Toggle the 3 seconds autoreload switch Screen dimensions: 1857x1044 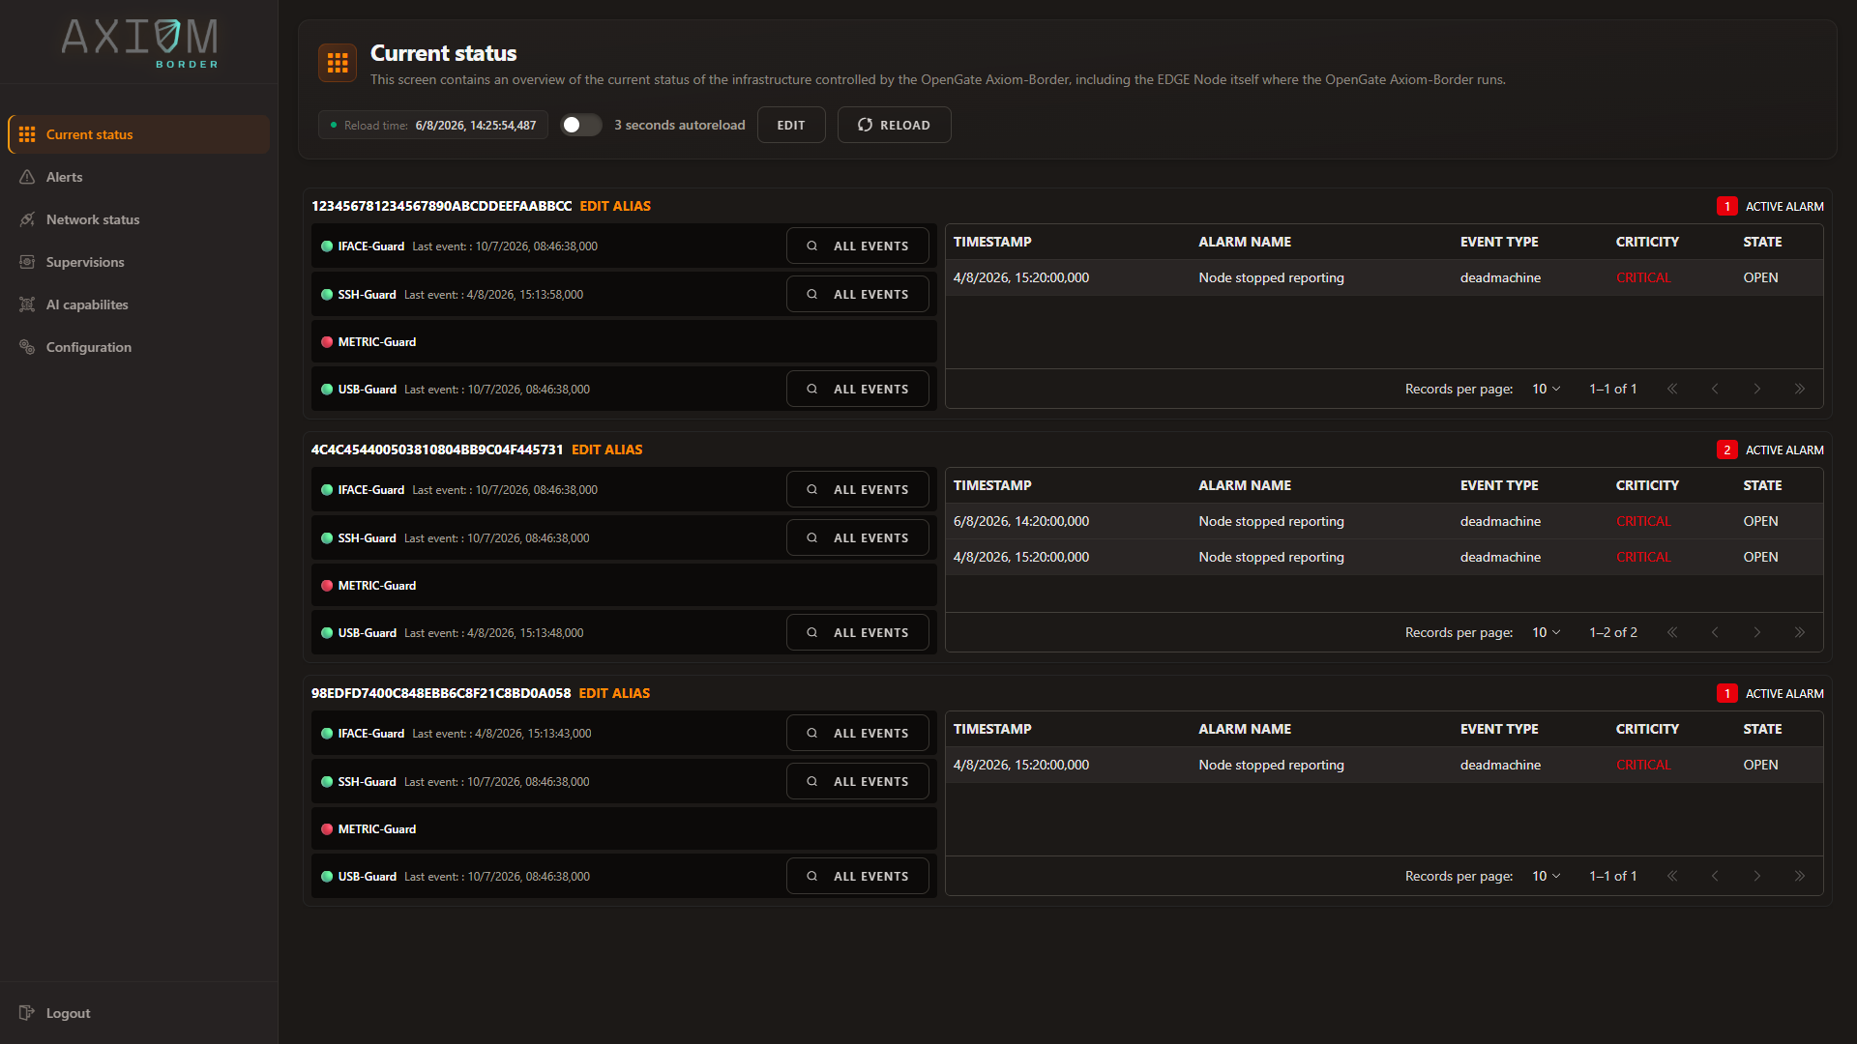(581, 125)
